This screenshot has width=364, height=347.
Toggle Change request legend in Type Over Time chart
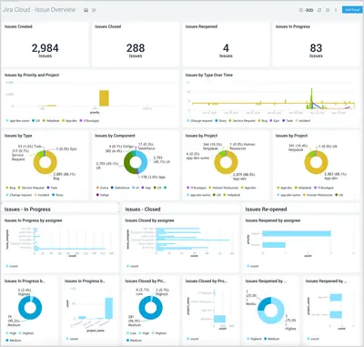199,120
